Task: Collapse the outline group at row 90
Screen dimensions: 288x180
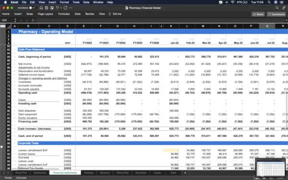Action: [x=1, y=147]
